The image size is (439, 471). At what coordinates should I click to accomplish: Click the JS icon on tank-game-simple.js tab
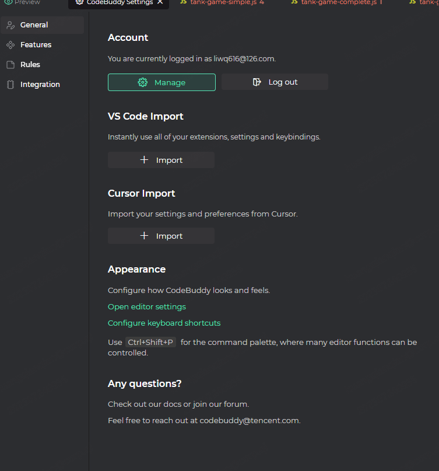coord(183,2)
